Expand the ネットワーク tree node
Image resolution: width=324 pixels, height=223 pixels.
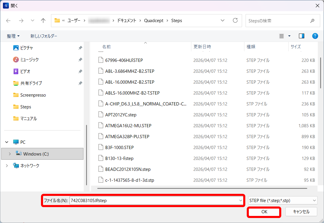click(x=7, y=166)
